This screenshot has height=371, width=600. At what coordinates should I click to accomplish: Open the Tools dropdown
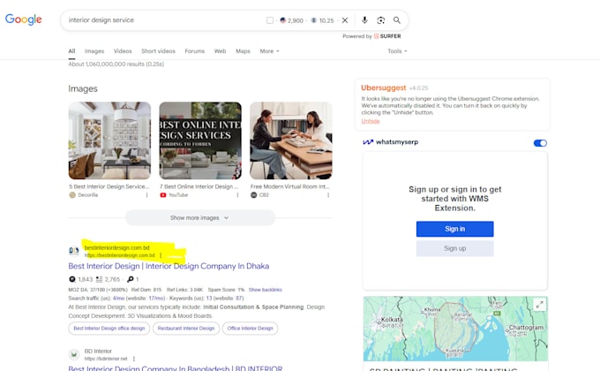pos(397,51)
